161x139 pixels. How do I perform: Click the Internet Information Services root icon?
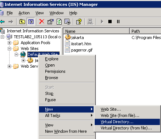pyautogui.click(x=3, y=31)
